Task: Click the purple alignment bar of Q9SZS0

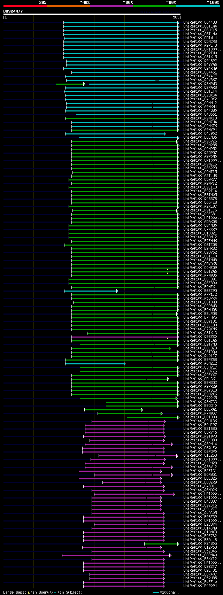Action: (125, 337)
